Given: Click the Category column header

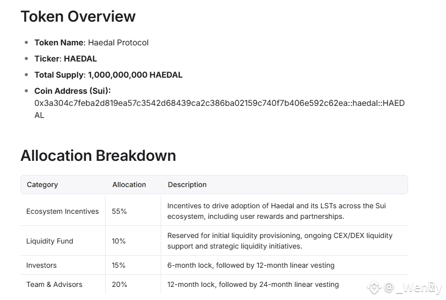Looking at the screenshot, I should [42, 185].
